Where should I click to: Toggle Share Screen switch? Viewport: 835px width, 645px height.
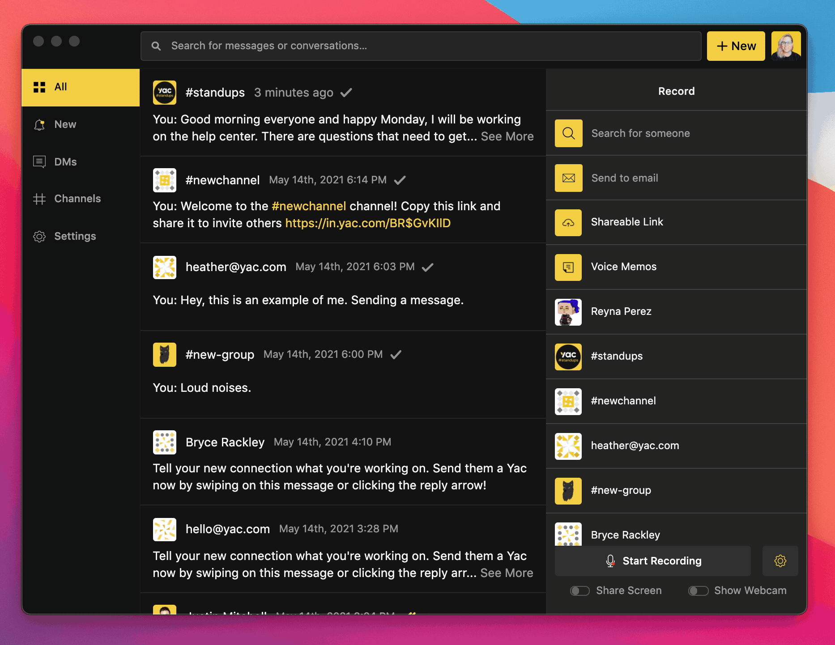(x=579, y=591)
